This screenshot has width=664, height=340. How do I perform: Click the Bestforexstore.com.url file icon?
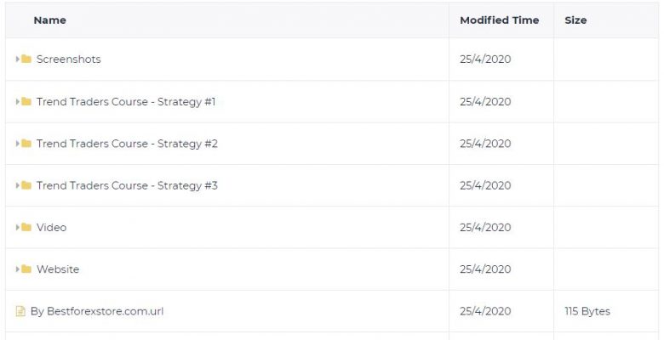pyautogui.click(x=20, y=311)
